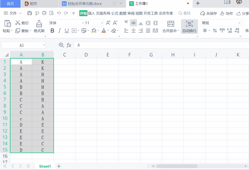Decrease font size with the A- icon

[115, 23]
